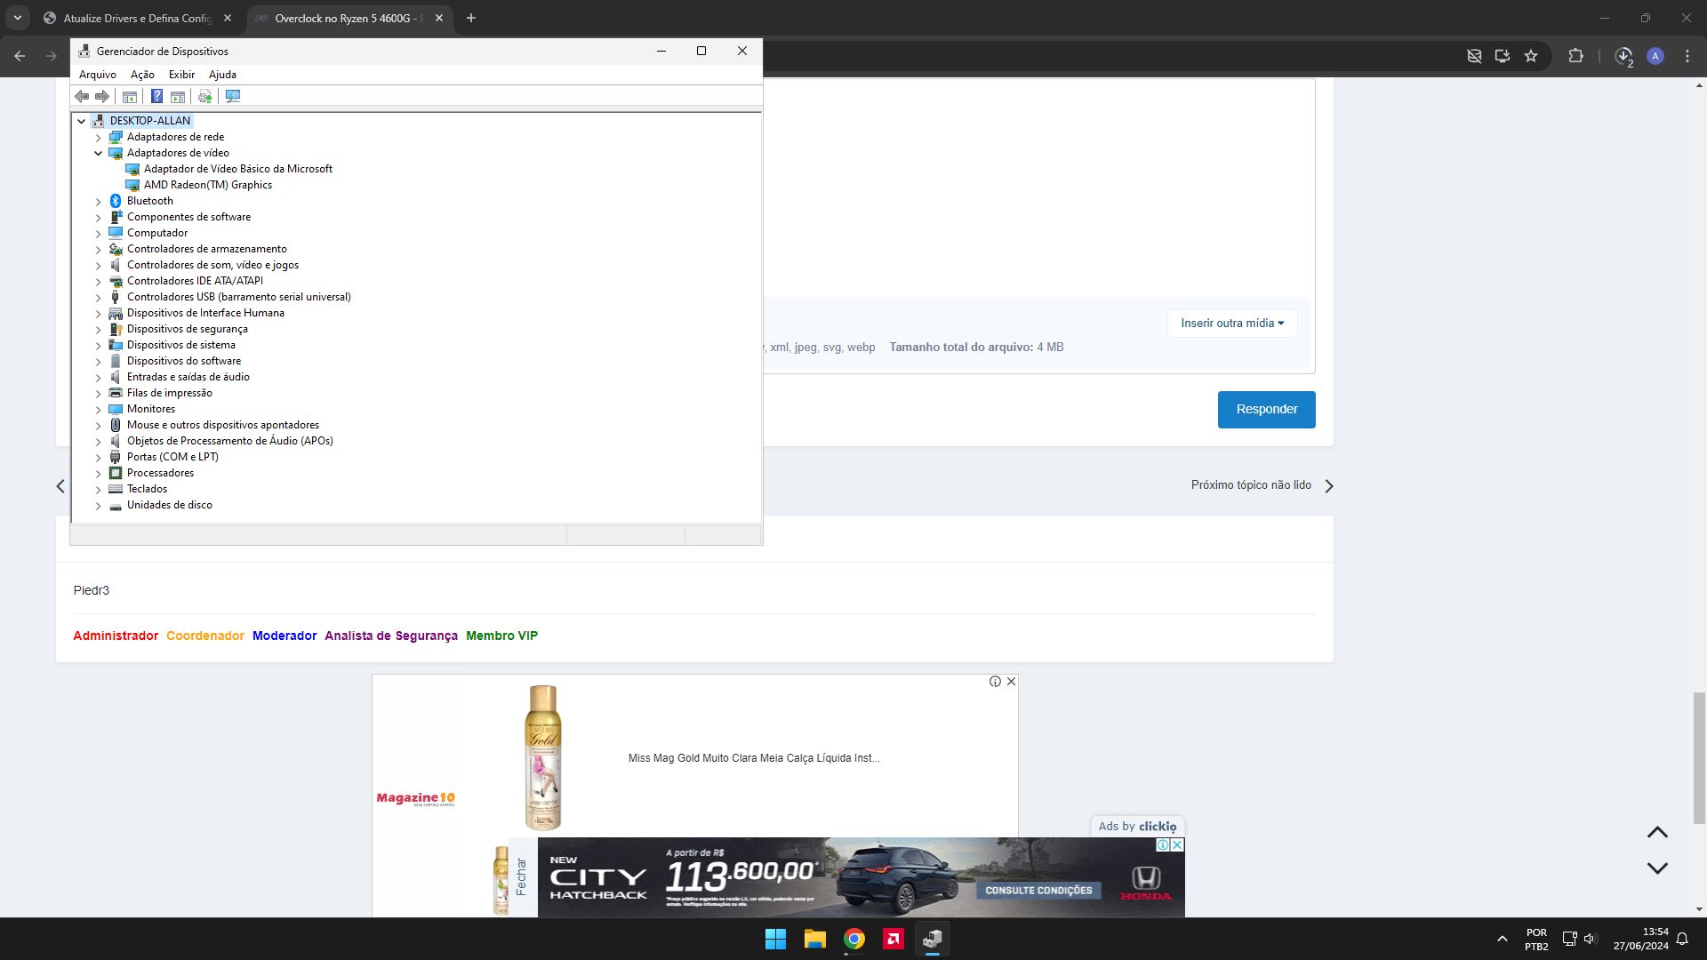This screenshot has width=1707, height=960.
Task: Open Inserir outra mídia dropdown
Action: (x=1232, y=324)
